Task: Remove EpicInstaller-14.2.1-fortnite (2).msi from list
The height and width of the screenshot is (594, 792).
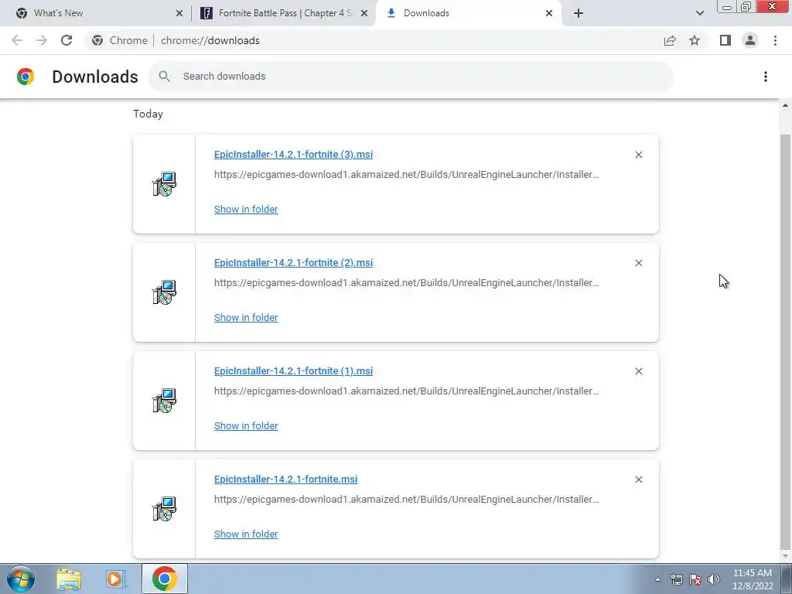Action: [638, 263]
